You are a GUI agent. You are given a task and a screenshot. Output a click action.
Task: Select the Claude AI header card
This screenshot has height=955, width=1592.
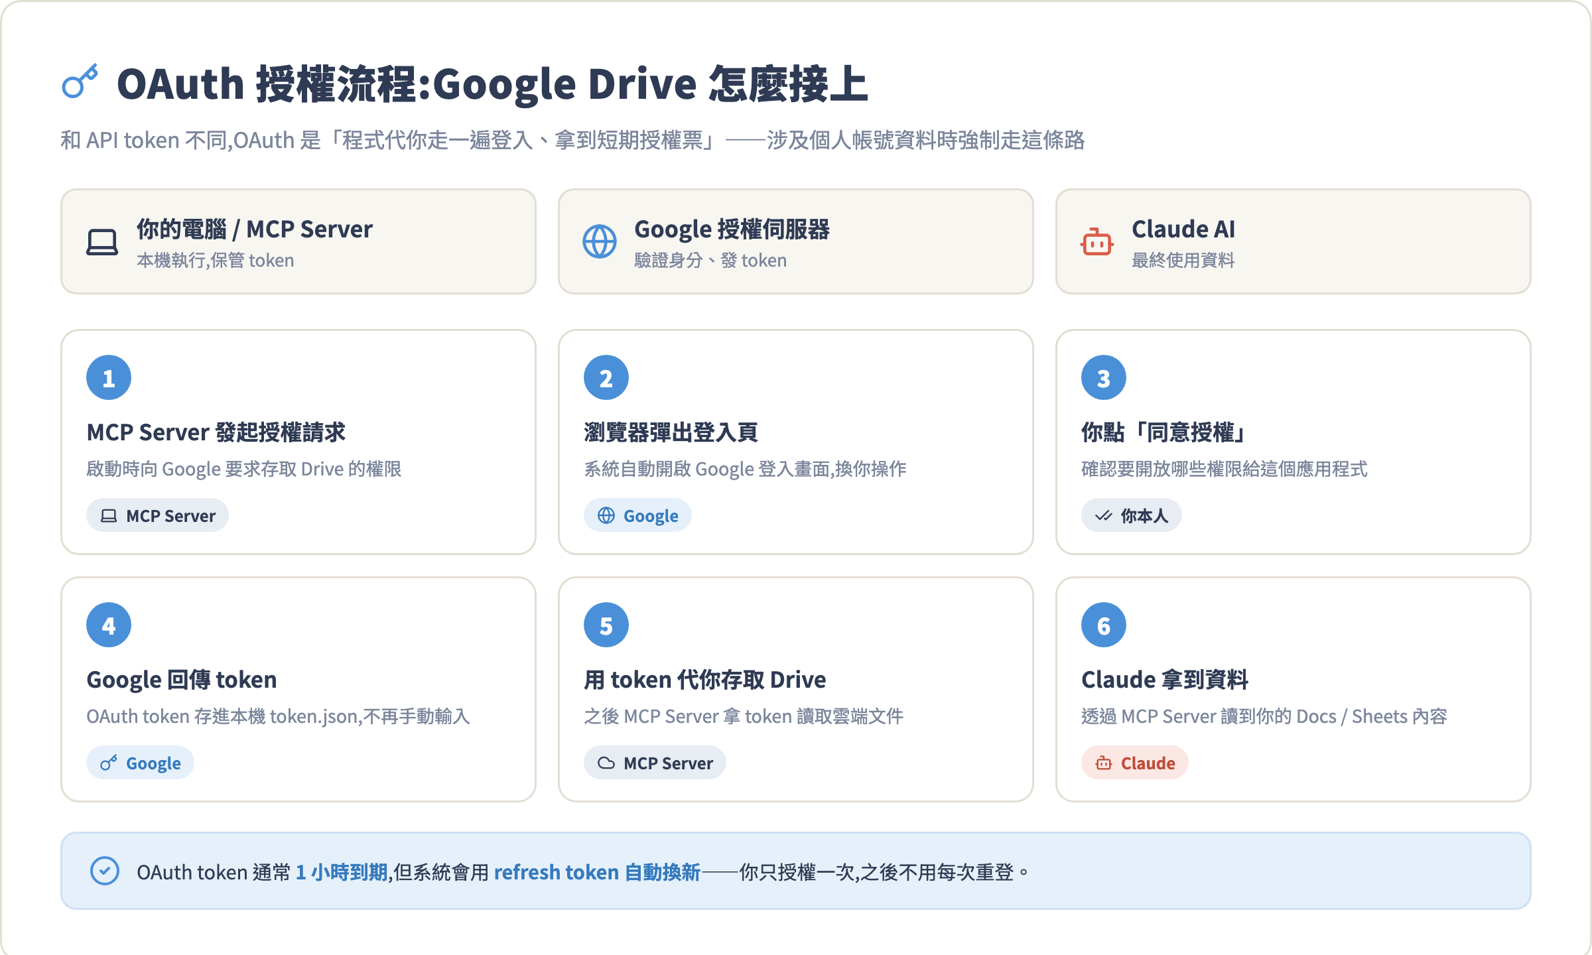pos(1293,241)
